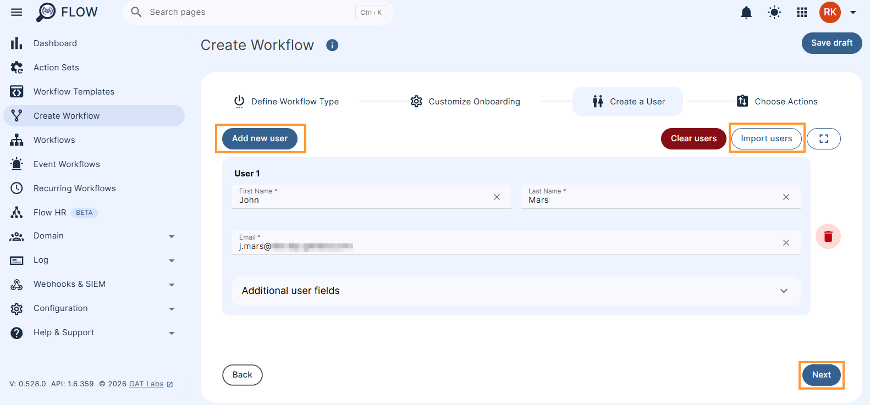Click the User 1 heading
This screenshot has height=405, width=870.
[x=247, y=174]
